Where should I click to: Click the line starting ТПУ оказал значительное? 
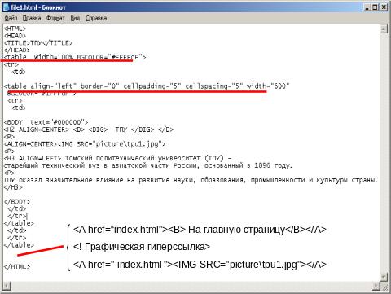[x=191, y=180]
